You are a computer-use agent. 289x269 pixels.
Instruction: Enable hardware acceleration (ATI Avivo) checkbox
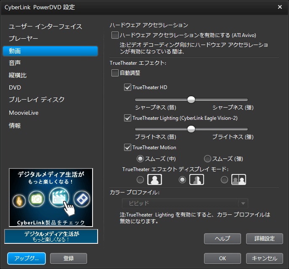[115, 35]
